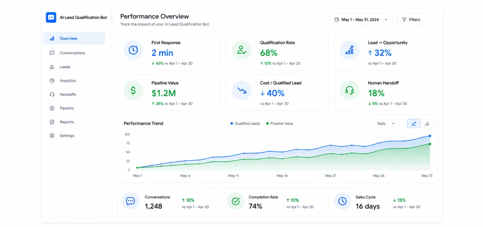
Task: Click the Completion Rate checkmark circle icon
Action: (x=236, y=201)
